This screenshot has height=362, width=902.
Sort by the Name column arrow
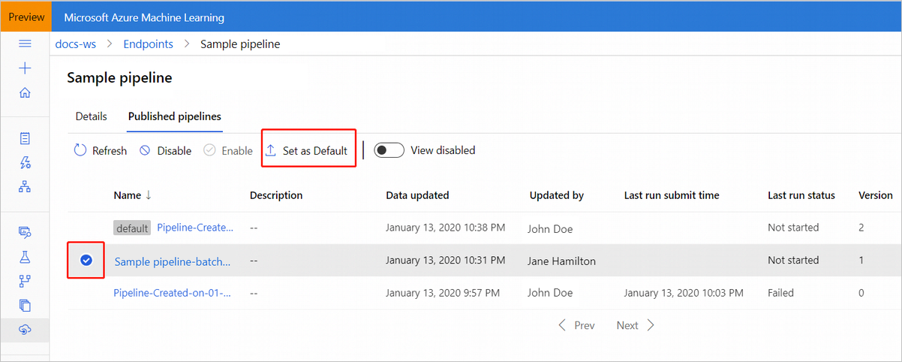149,195
